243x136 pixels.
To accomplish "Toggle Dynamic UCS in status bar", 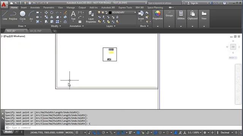I will pyautogui.click(x=156, y=133).
